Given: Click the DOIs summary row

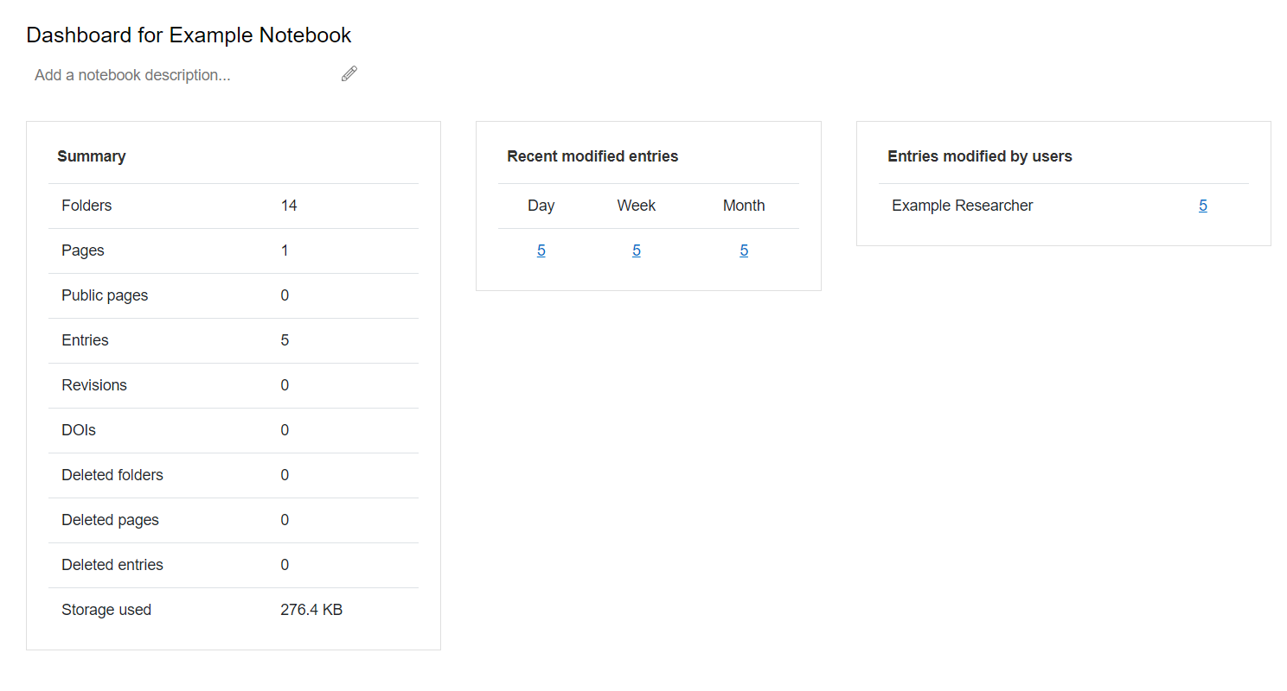Looking at the screenshot, I should (x=234, y=430).
